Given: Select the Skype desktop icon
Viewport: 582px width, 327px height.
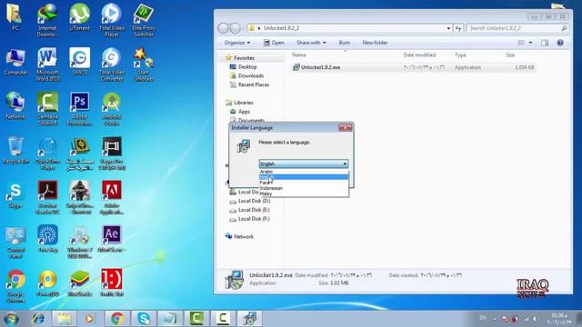Looking at the screenshot, I should click(x=15, y=195).
